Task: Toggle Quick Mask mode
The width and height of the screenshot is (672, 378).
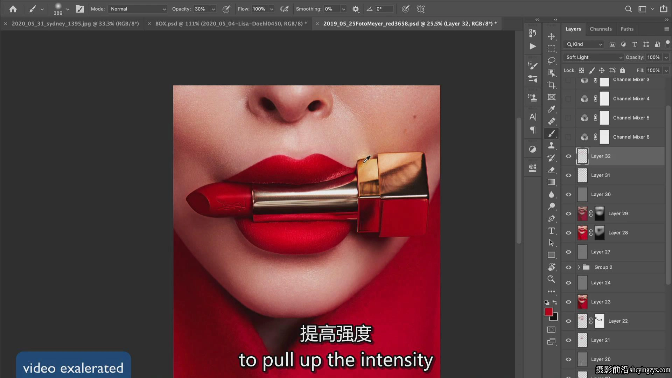Action: coord(551,330)
